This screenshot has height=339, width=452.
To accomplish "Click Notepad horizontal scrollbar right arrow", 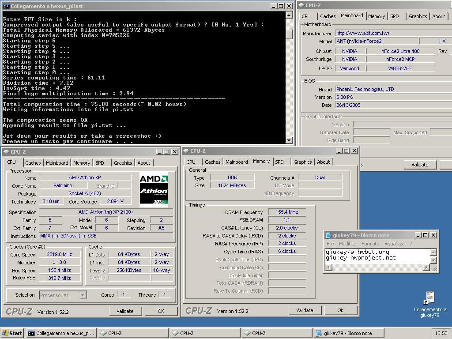I will coord(427,267).
